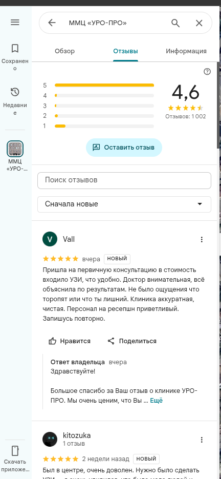Click the 4,6 overall rating value

click(186, 92)
